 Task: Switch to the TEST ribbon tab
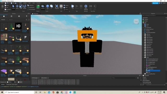29,3
